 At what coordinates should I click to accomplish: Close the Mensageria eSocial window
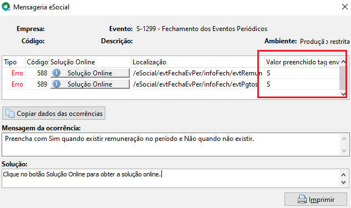pyautogui.click(x=345, y=7)
